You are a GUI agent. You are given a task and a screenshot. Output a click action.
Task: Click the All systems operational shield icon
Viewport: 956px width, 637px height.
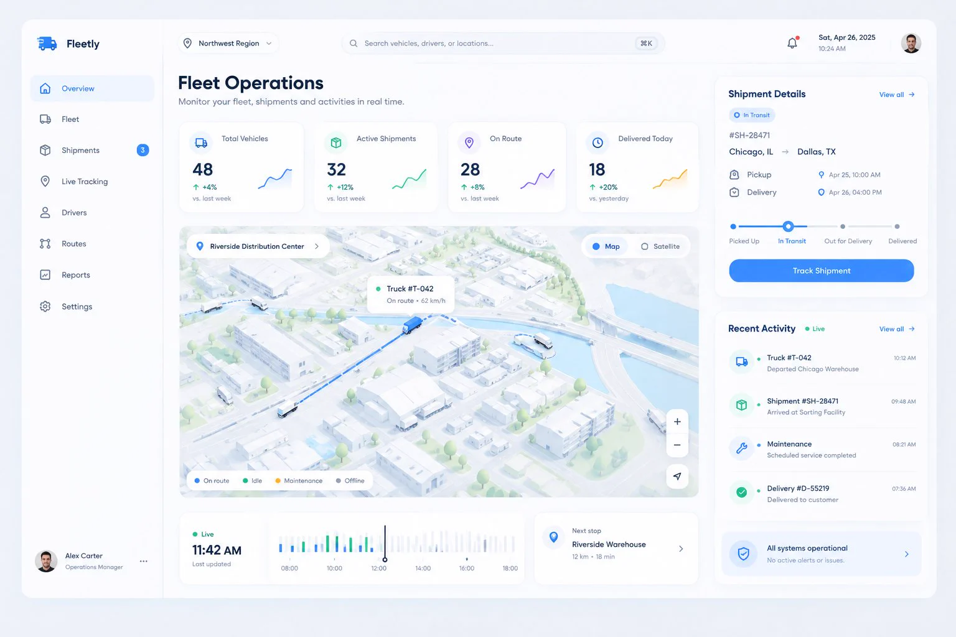[743, 554]
